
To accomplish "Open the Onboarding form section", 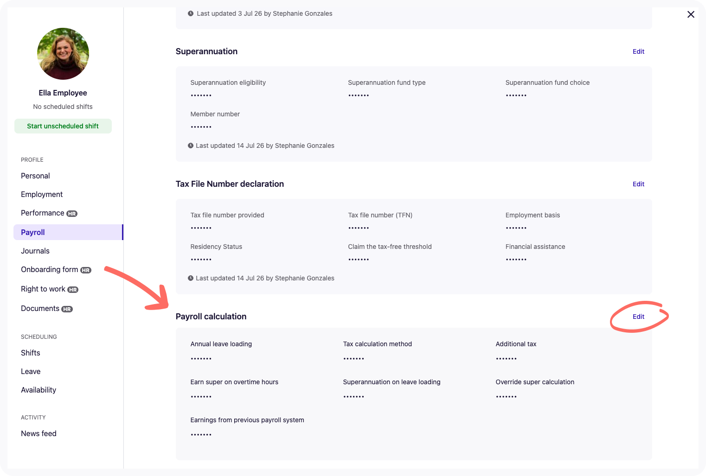I will pos(50,269).
